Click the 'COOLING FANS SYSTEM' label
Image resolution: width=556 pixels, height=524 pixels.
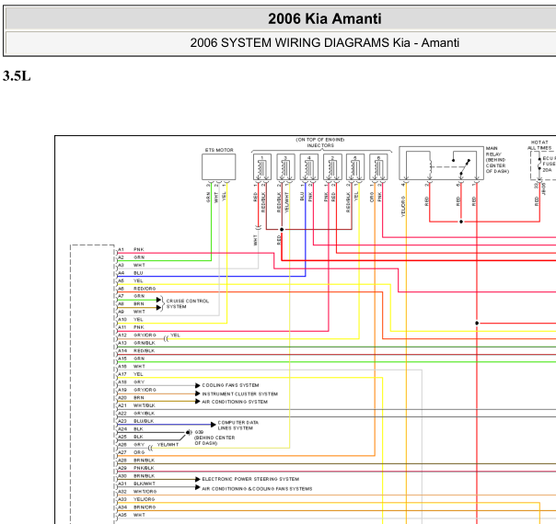coord(230,385)
